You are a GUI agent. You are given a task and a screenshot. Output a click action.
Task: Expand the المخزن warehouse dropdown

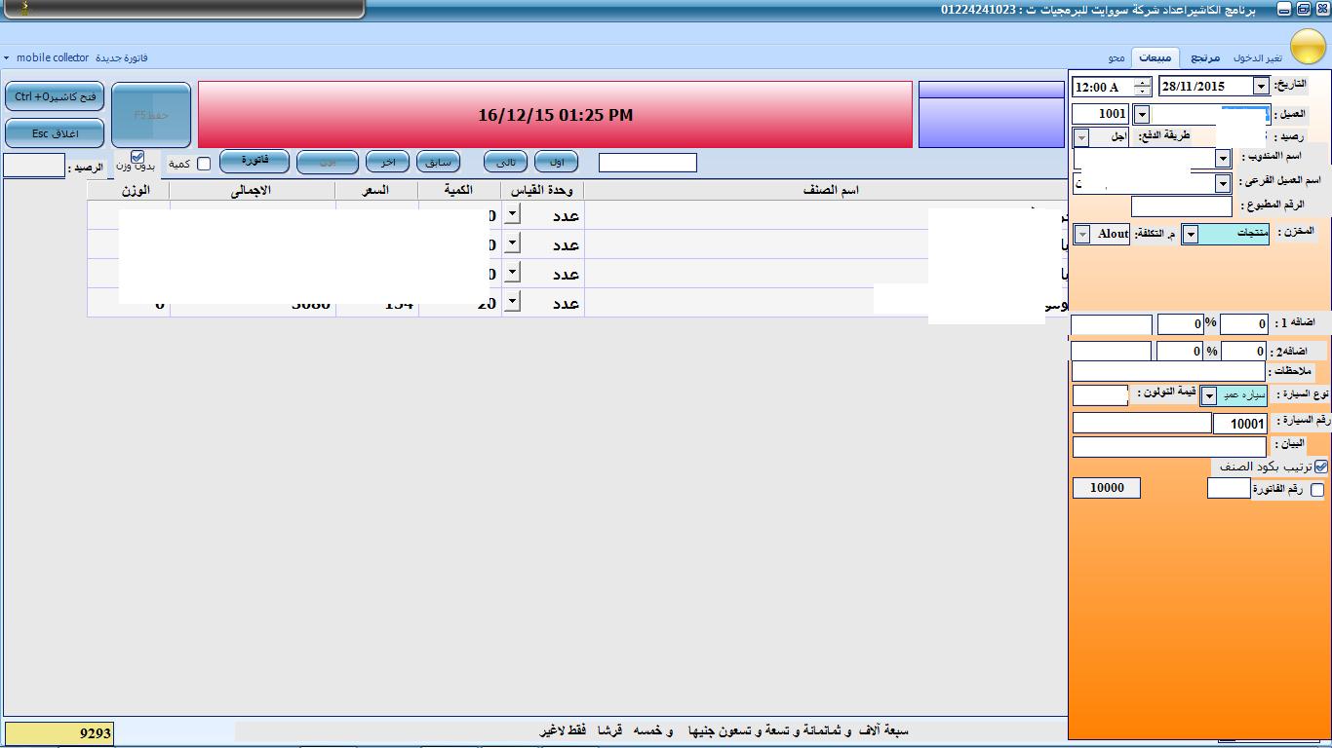[1190, 235]
